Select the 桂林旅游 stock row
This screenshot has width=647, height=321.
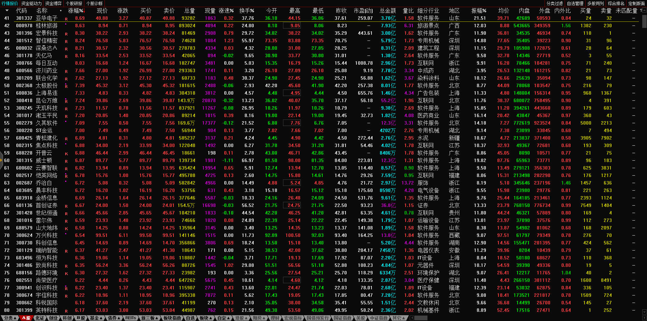pos(47,26)
